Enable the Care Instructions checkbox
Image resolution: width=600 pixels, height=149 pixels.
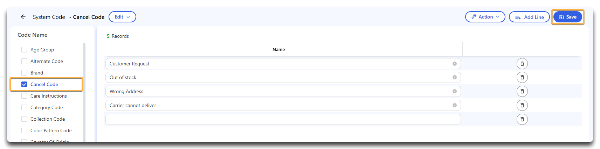[24, 96]
